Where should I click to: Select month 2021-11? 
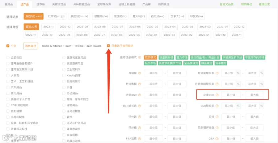(237, 35)
